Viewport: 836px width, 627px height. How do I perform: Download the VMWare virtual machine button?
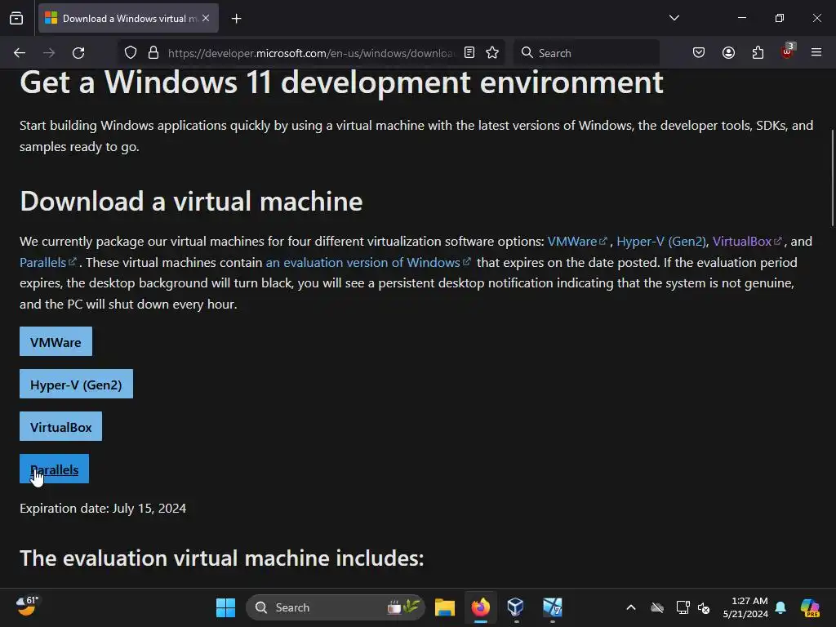(x=56, y=342)
